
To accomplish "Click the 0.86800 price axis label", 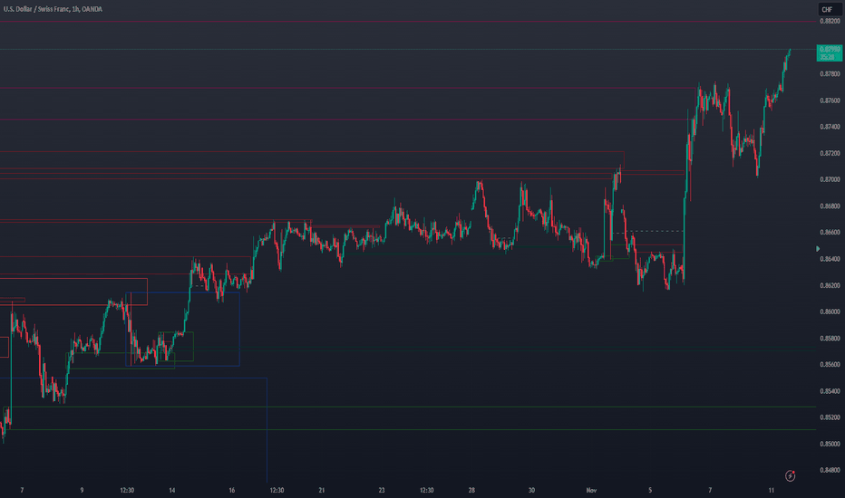I will [x=830, y=206].
